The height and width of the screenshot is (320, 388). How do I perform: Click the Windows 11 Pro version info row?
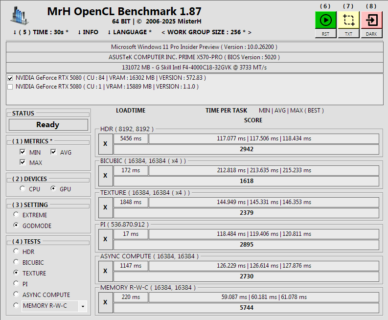[195, 47]
